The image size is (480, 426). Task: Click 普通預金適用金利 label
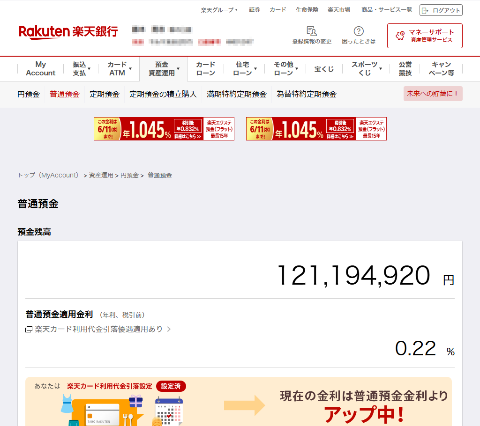tap(59, 315)
